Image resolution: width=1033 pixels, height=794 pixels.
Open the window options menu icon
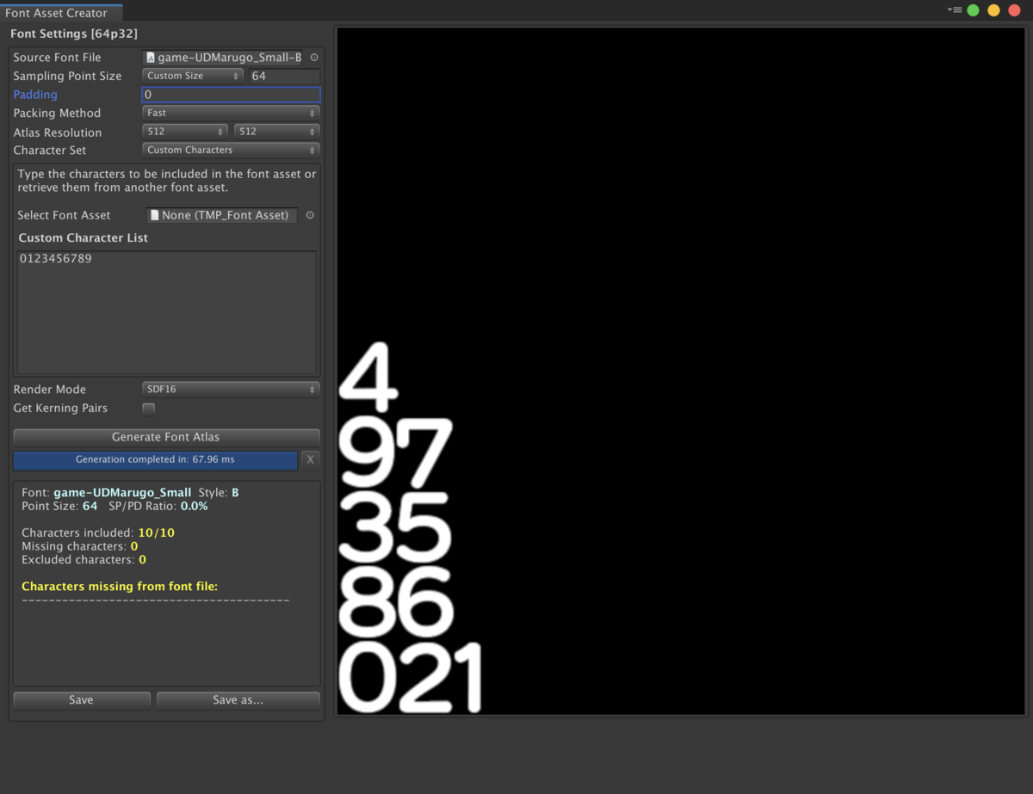tap(954, 9)
